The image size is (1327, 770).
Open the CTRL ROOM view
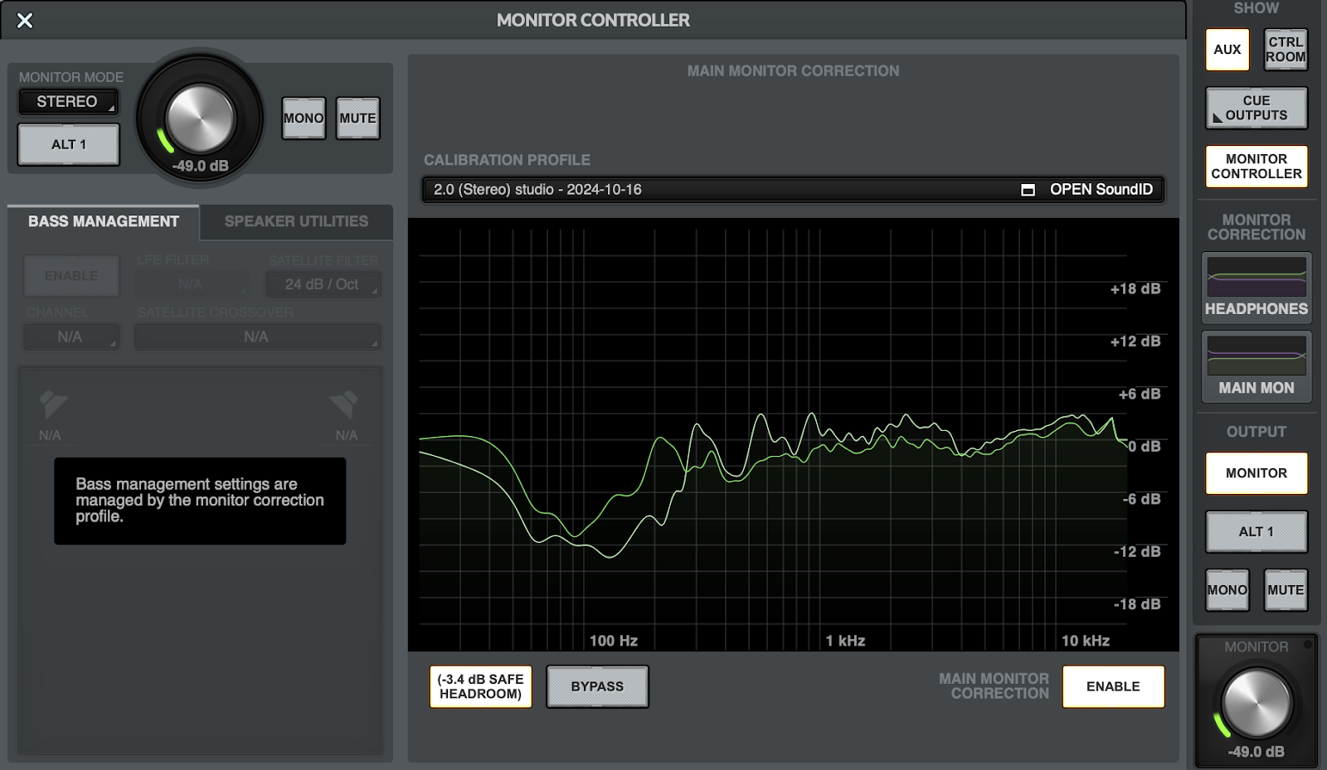click(x=1284, y=49)
